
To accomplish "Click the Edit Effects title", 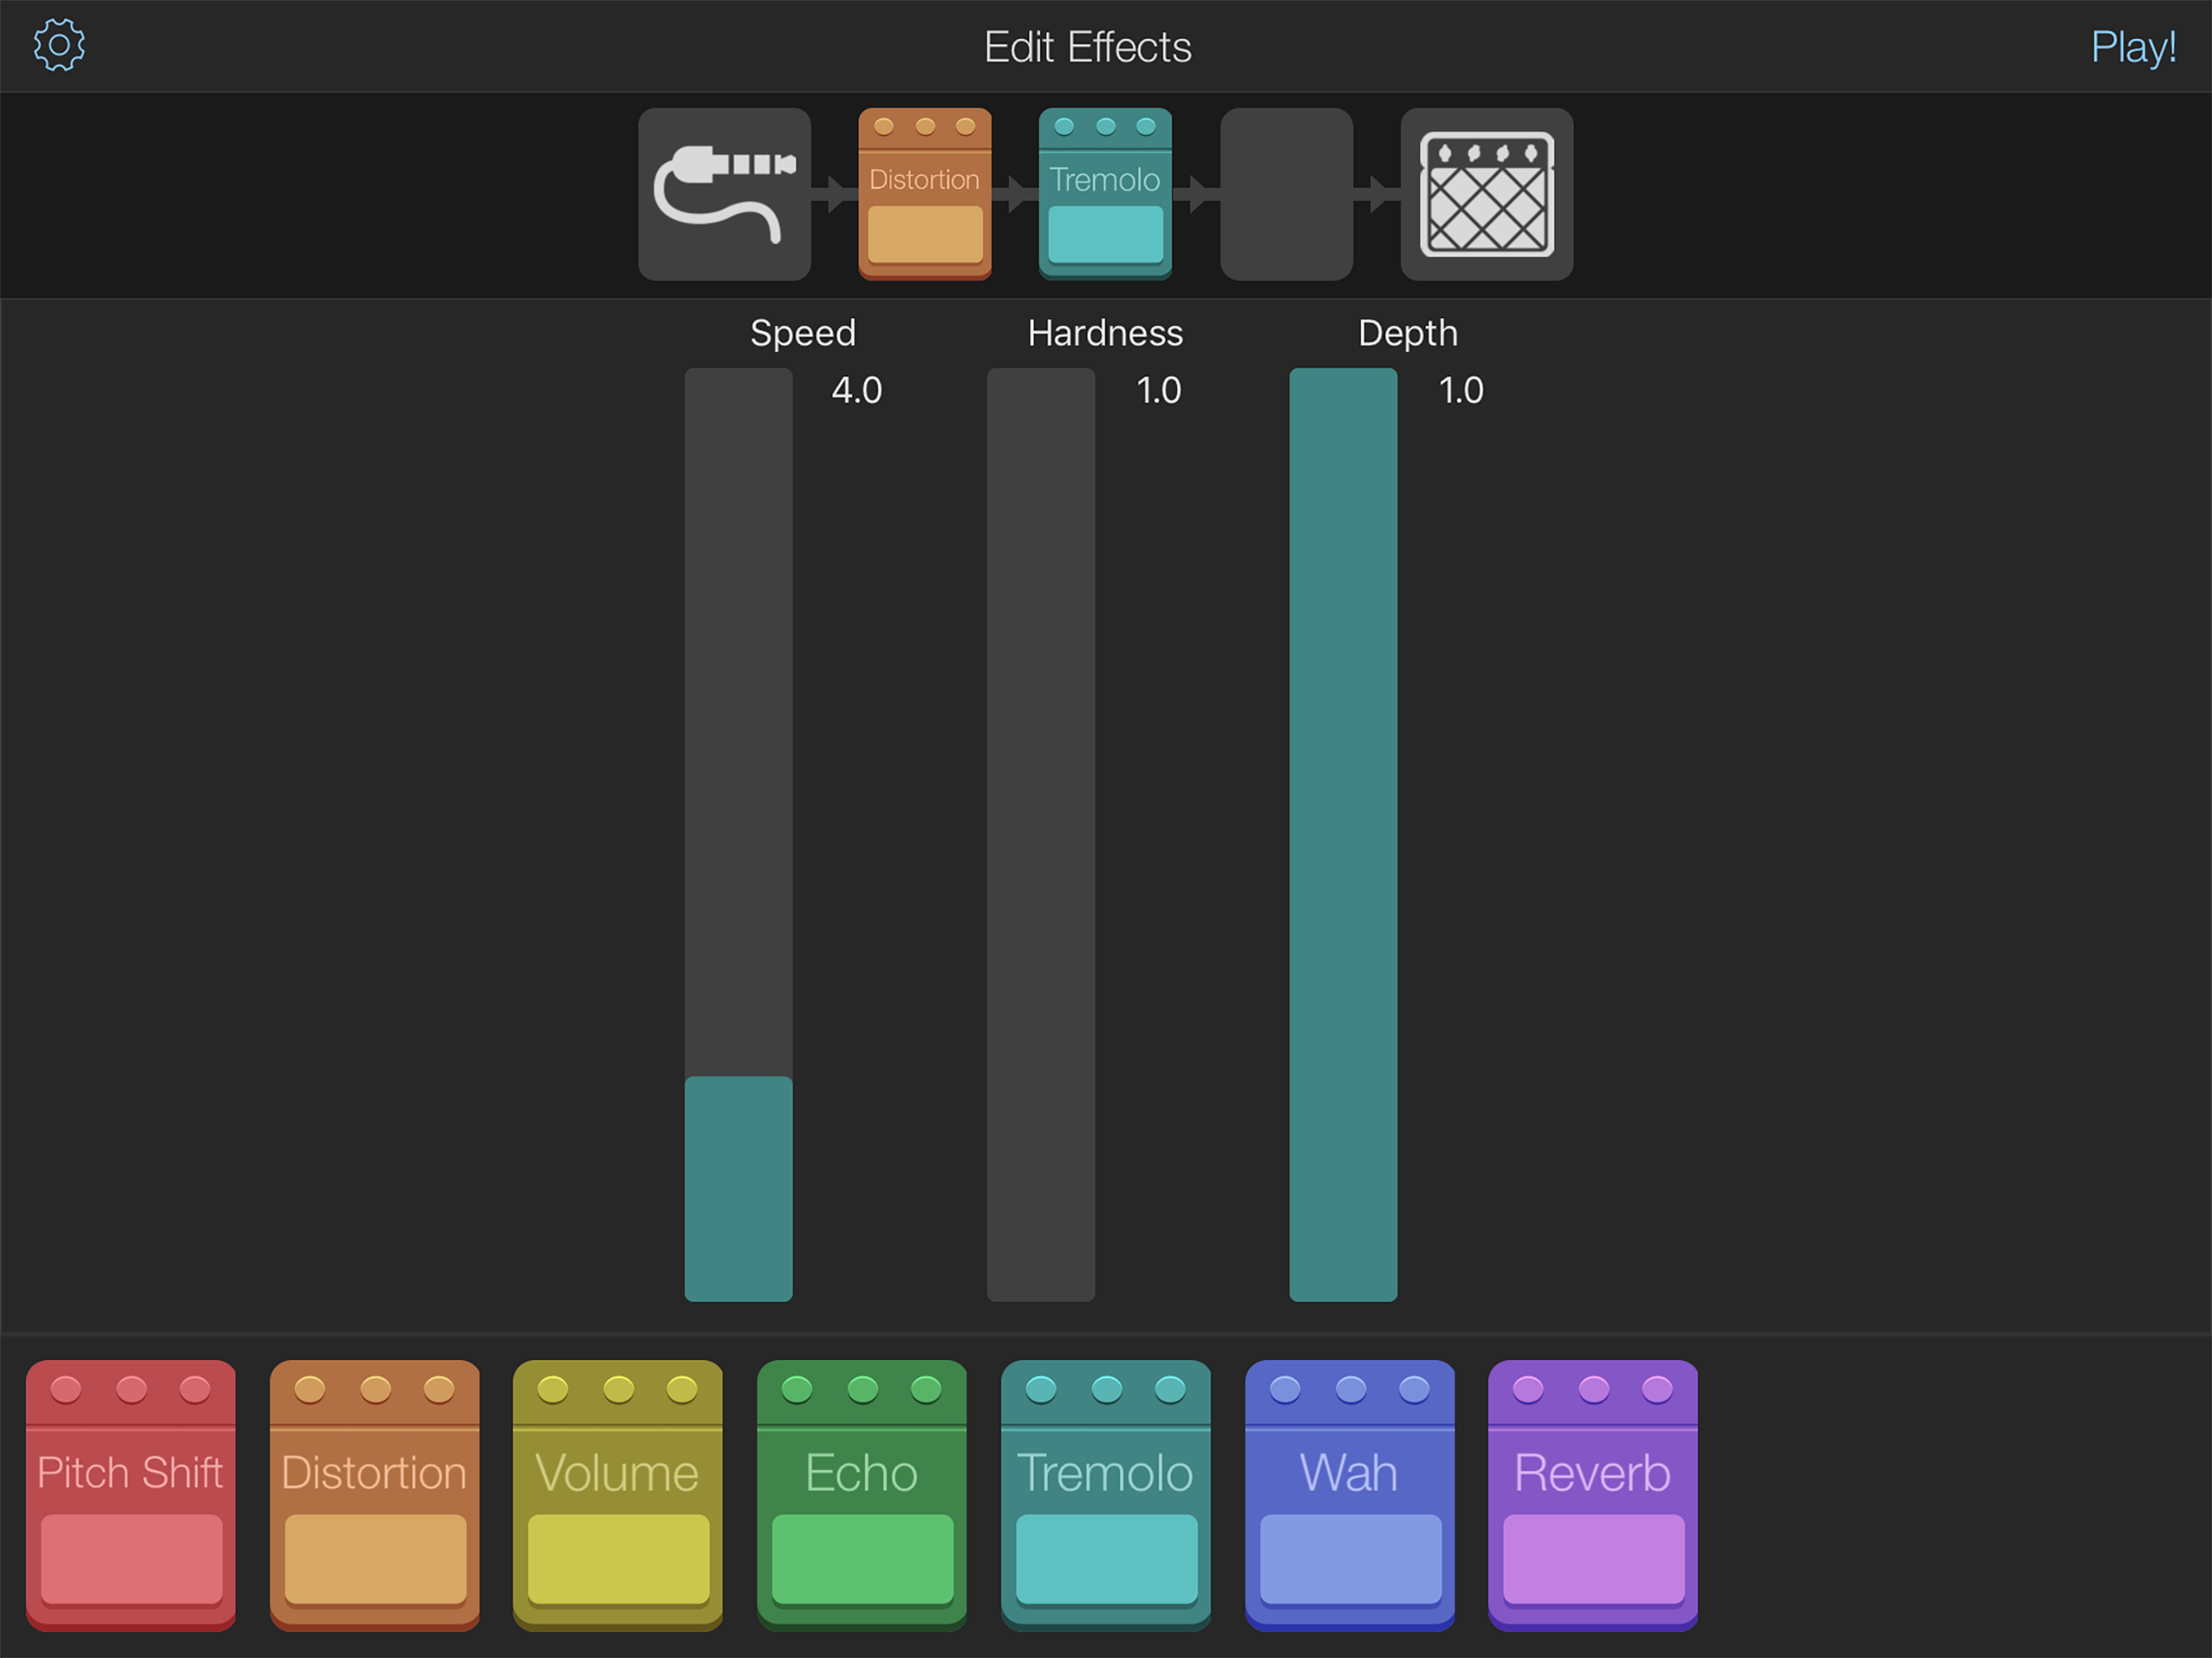I will pos(1087,47).
